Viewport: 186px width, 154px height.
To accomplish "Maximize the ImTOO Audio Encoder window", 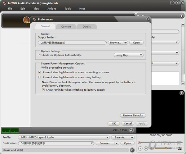I will point(177,3).
